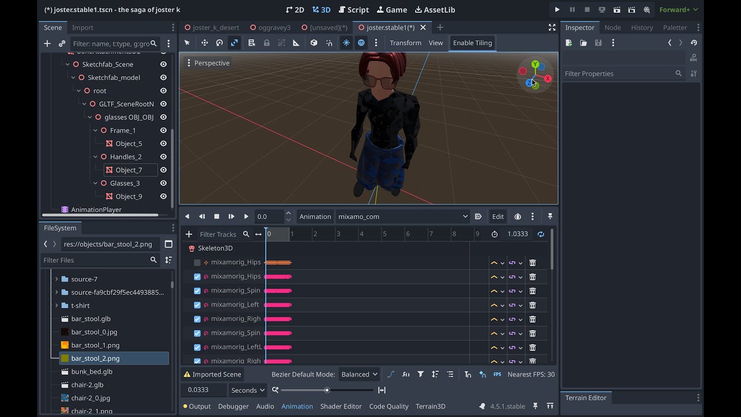Open the Seconds snap unit dropdown
This screenshot has height=417, width=741.
248,390
